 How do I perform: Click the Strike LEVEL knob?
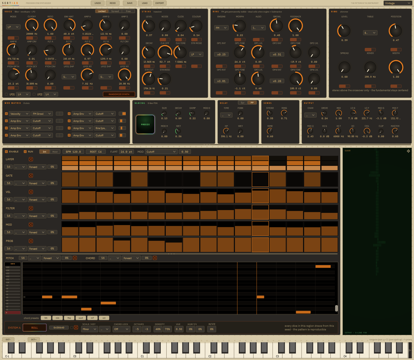tap(149, 26)
